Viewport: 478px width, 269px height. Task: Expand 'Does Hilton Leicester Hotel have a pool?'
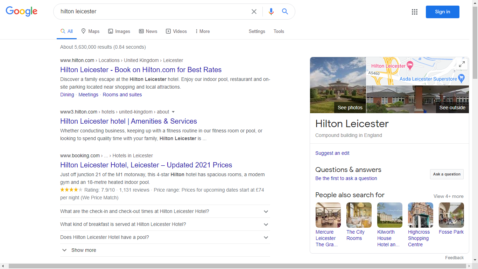point(165,237)
